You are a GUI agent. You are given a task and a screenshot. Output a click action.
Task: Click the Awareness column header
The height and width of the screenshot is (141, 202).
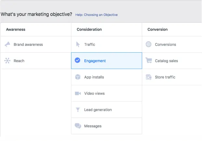(16, 30)
